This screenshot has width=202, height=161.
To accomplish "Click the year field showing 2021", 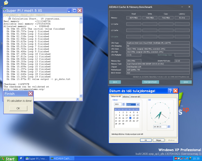I will point(118,104).
